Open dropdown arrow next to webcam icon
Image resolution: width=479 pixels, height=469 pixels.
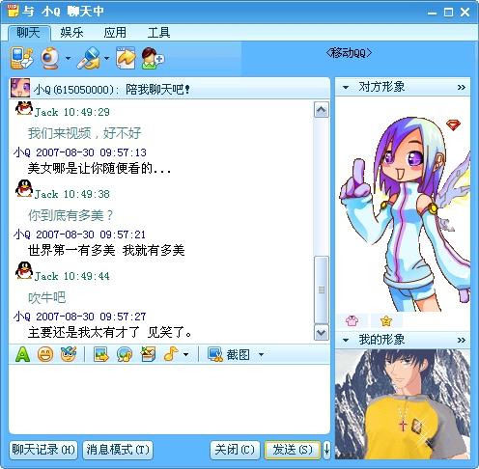point(68,59)
